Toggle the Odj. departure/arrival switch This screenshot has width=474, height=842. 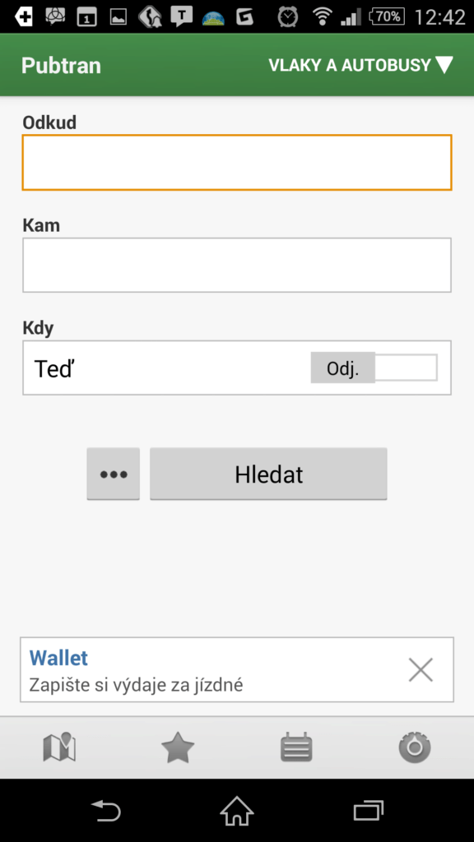tap(374, 368)
